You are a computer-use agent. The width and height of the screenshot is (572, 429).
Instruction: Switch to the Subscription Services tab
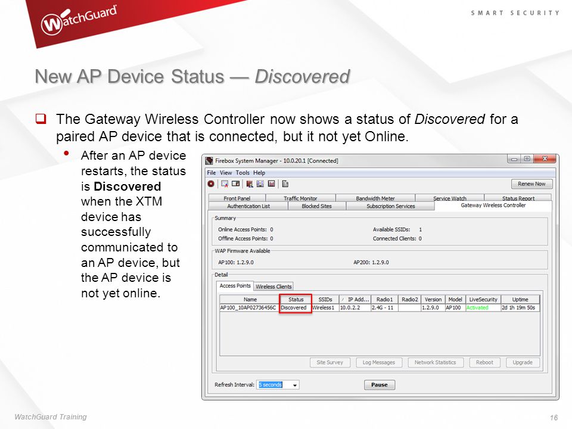391,206
